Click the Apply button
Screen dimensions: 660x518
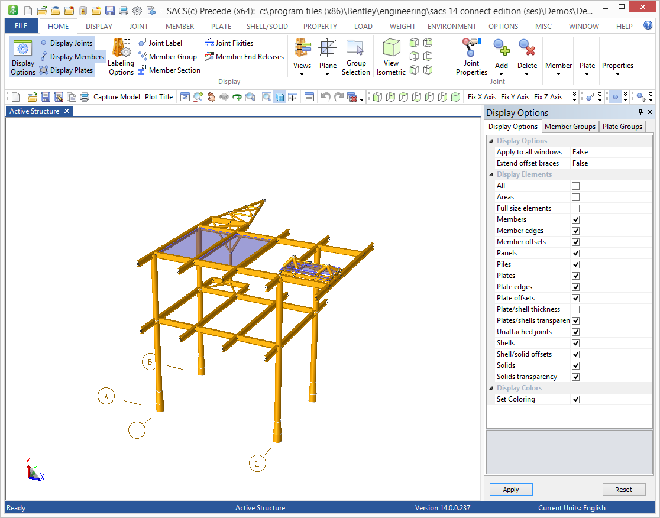pos(511,490)
